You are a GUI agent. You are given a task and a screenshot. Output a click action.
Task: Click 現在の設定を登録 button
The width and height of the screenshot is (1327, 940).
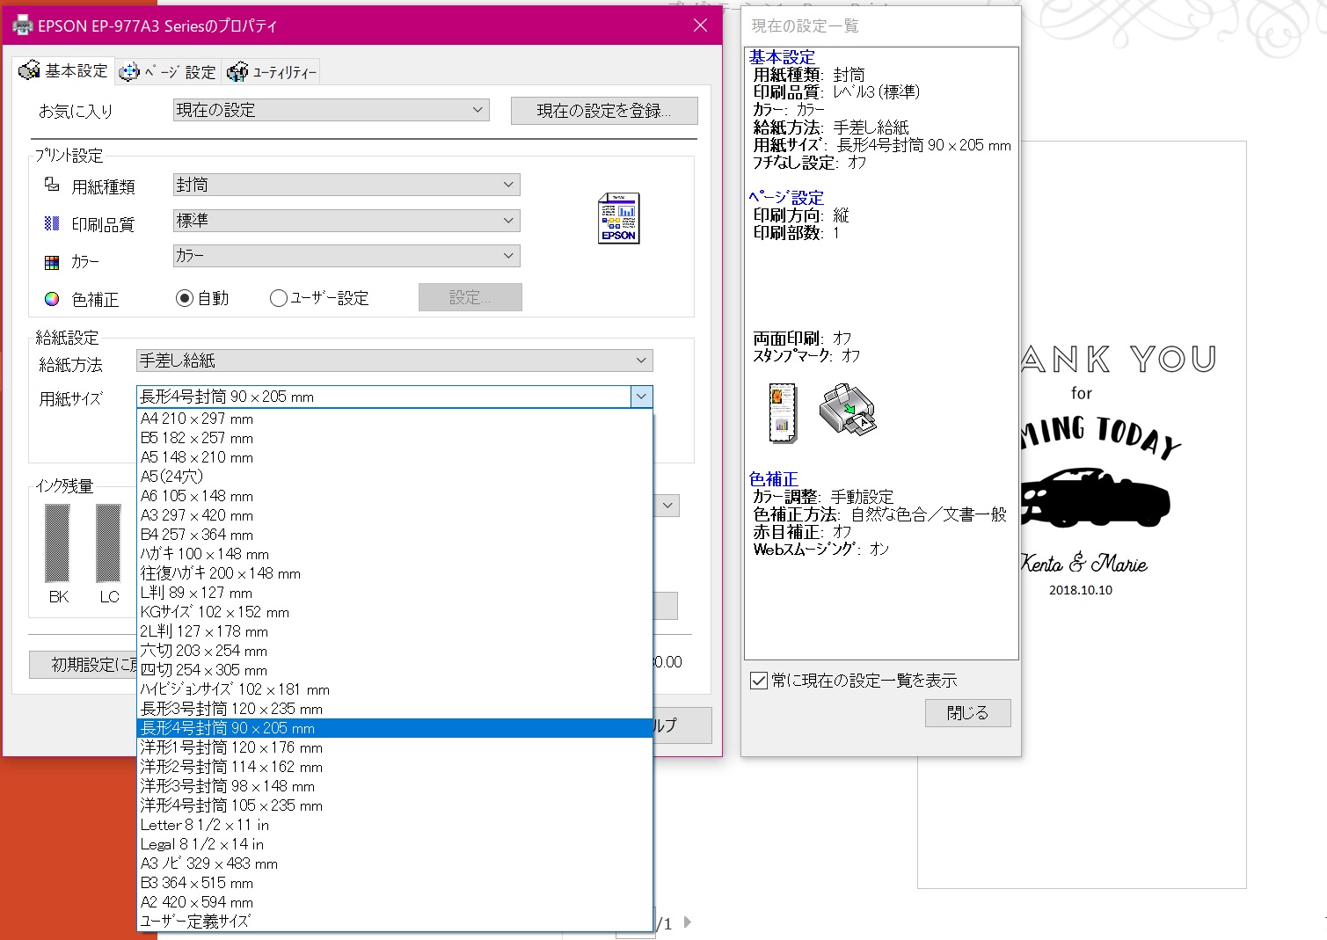click(604, 111)
